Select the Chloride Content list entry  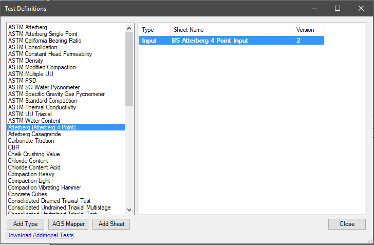66,161
